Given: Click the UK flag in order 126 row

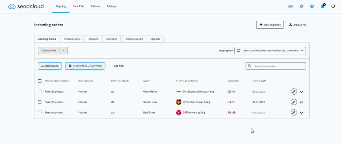Looking at the screenshot, I should [x=229, y=112].
